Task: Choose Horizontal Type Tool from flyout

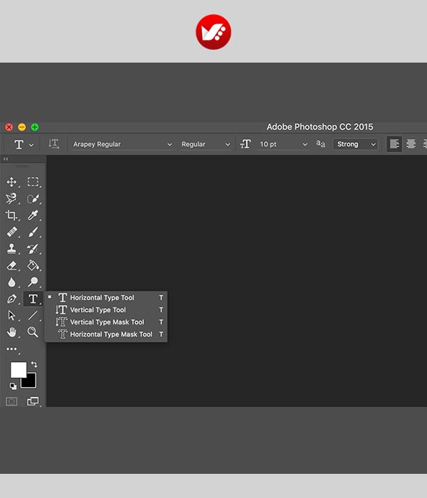Action: point(106,297)
